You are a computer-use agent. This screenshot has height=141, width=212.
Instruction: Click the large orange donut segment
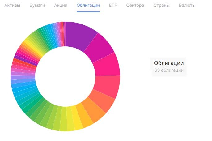pos(95,110)
